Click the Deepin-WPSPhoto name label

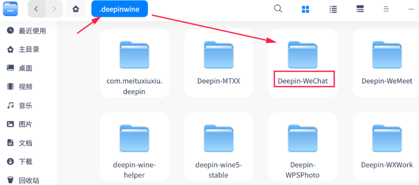pos(303,170)
